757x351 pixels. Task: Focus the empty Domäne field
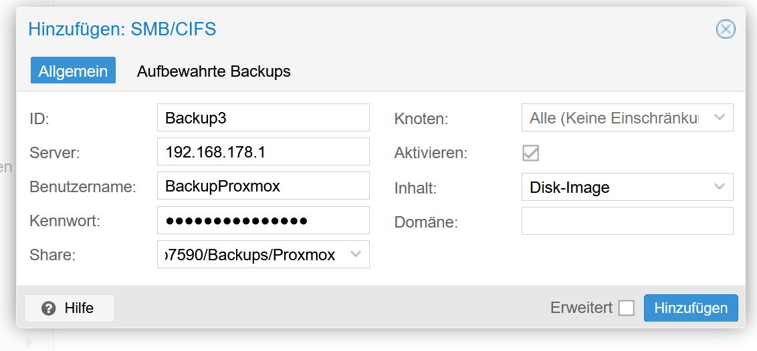point(627,222)
